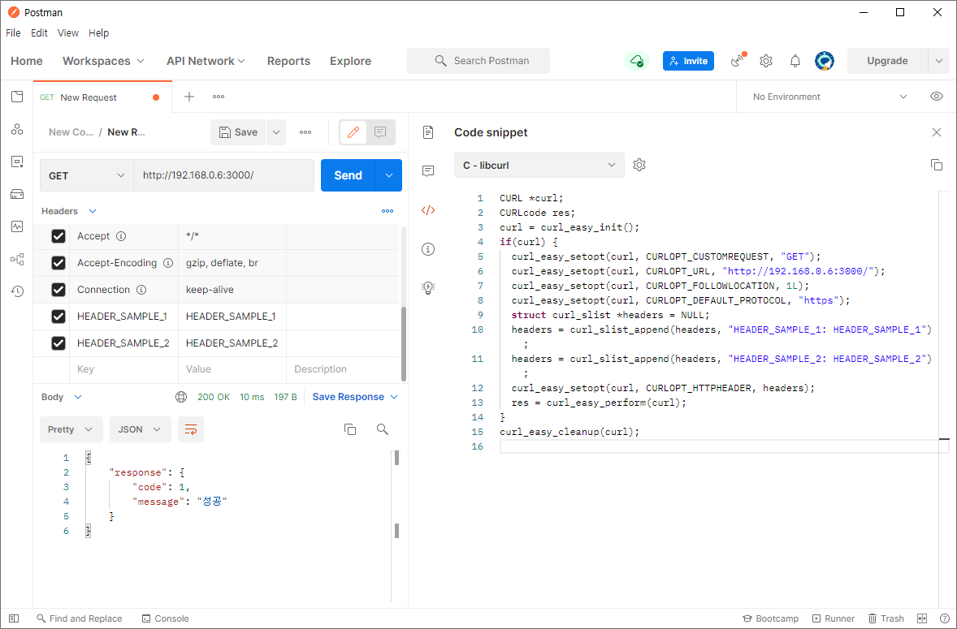Open the C - libcurl language dropdown
The width and height of the screenshot is (957, 629).
[539, 166]
